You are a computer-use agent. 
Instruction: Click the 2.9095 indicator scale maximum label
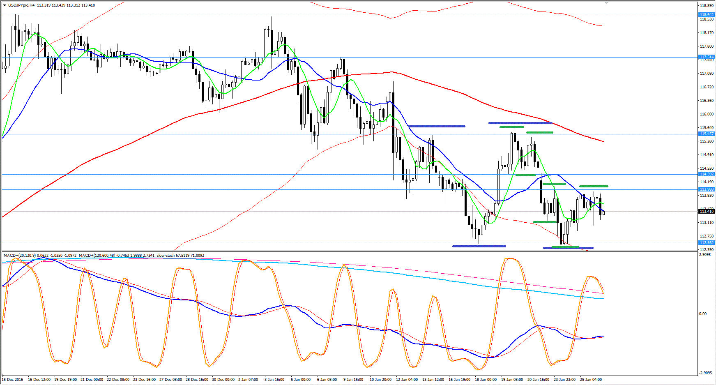[x=704, y=255]
